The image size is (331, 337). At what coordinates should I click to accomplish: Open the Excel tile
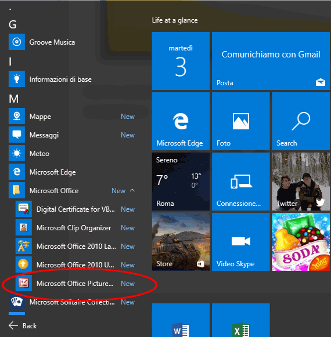click(x=241, y=320)
